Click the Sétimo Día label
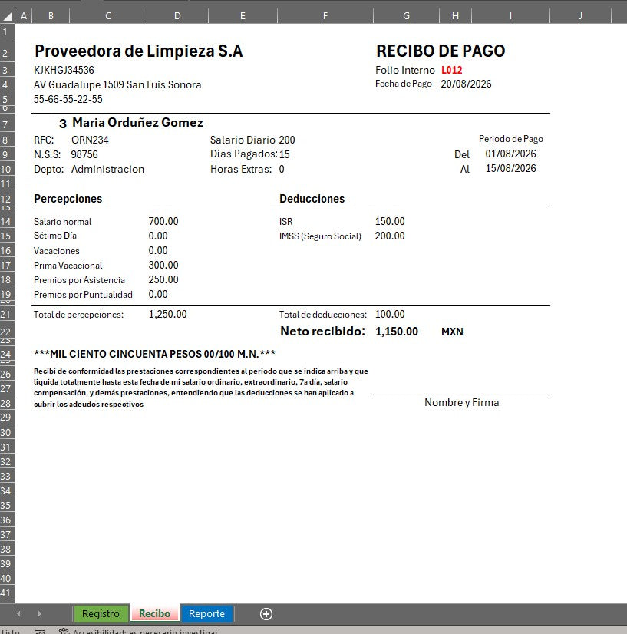Image resolution: width=627 pixels, height=634 pixels. [x=55, y=236]
